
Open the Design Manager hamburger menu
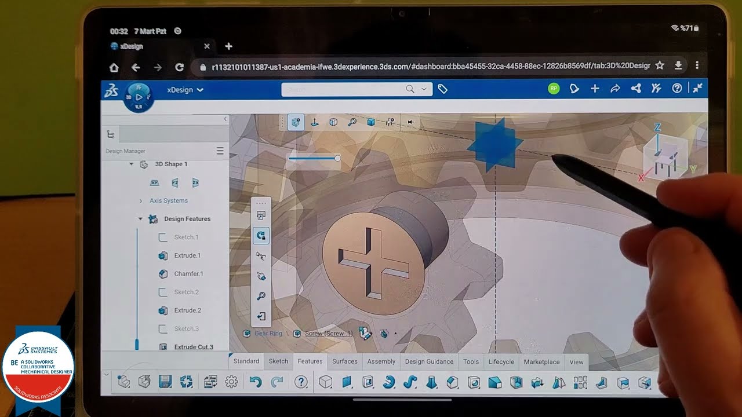point(220,151)
